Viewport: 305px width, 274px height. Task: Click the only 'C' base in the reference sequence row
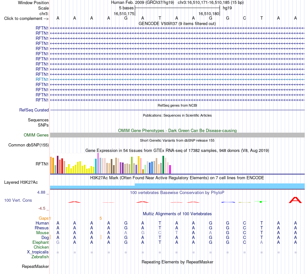tap(245, 18)
